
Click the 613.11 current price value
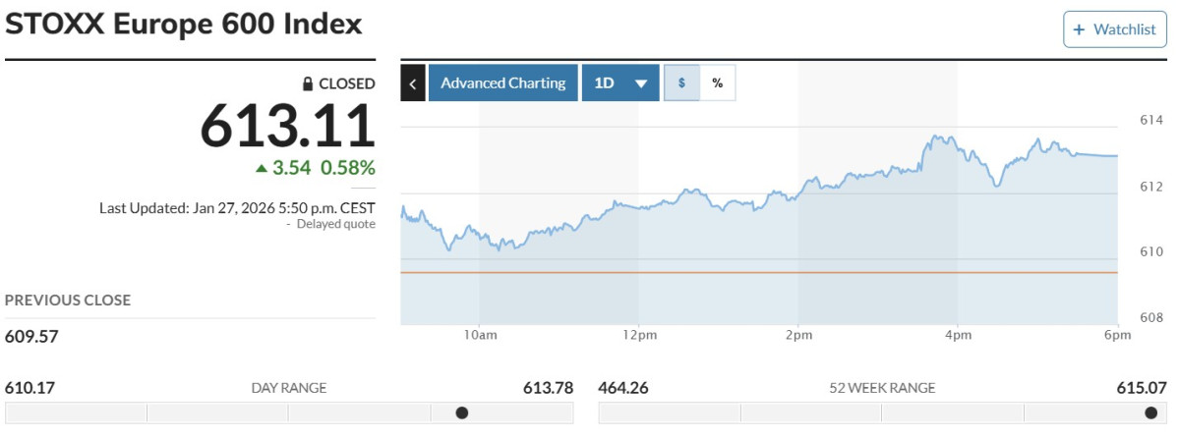287,126
